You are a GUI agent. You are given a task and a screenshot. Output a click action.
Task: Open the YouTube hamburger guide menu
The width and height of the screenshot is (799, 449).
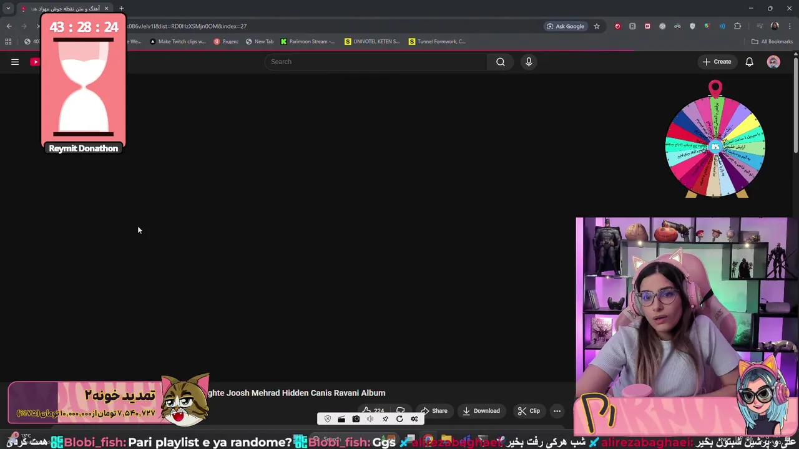point(15,62)
